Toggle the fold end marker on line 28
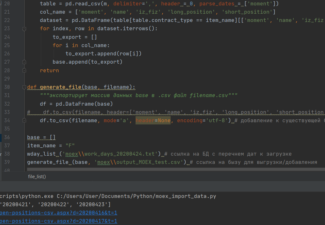This screenshot has width=325, height=225. pos(24,70)
